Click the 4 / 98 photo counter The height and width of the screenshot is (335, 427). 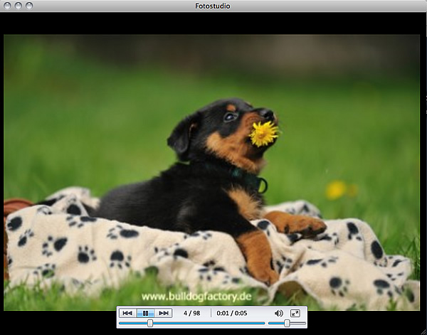191,313
